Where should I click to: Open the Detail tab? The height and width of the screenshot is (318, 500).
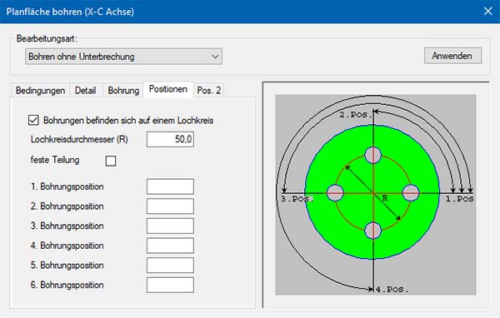click(86, 90)
